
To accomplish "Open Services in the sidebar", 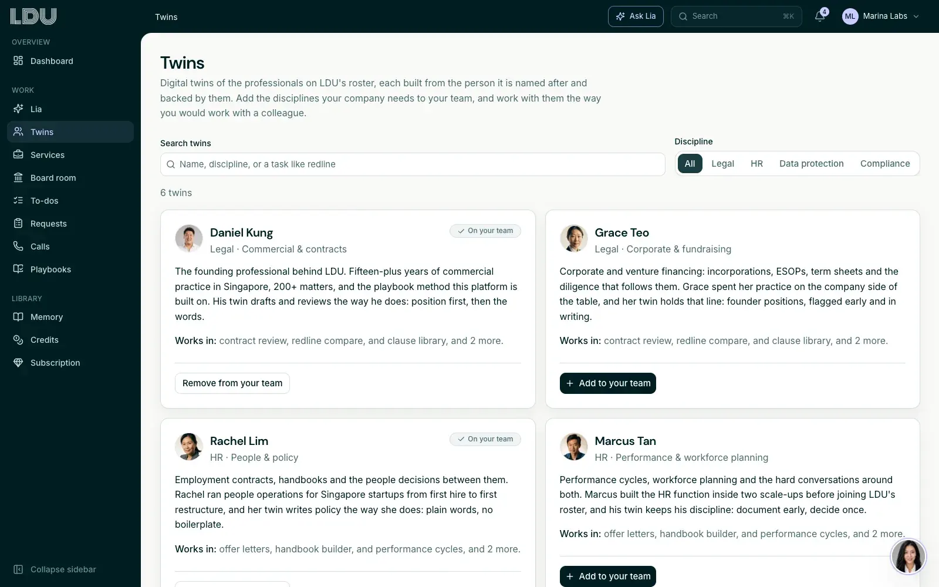I will 70,155.
